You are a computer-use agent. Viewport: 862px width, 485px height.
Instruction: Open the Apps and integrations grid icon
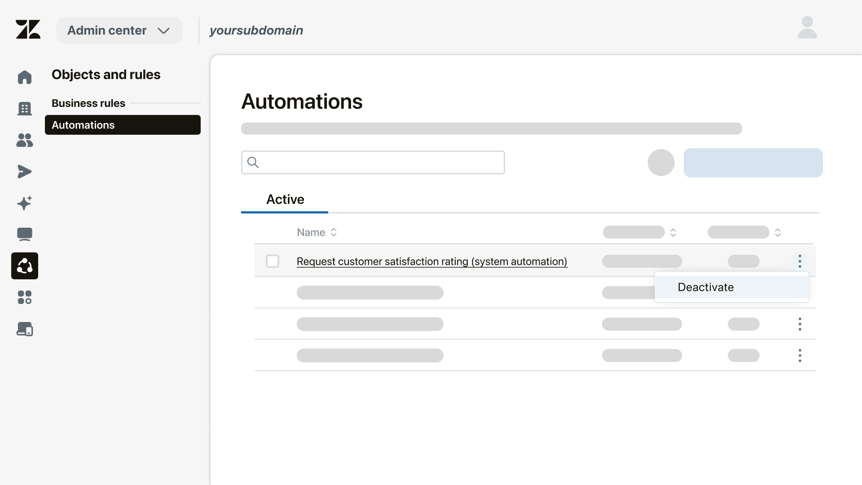coord(24,297)
